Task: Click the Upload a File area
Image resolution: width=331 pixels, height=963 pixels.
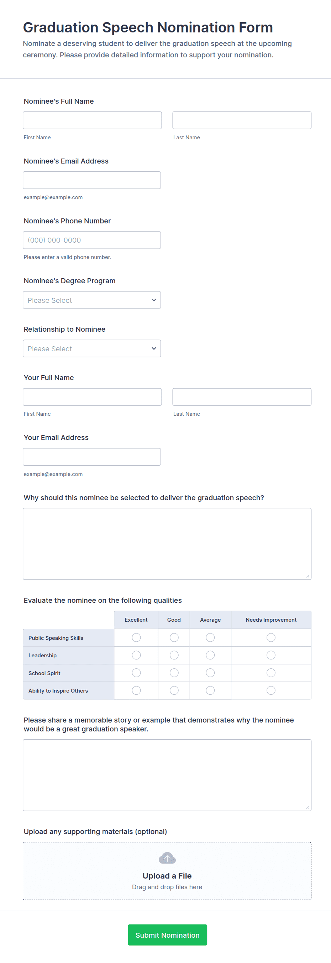Action: 167,876
